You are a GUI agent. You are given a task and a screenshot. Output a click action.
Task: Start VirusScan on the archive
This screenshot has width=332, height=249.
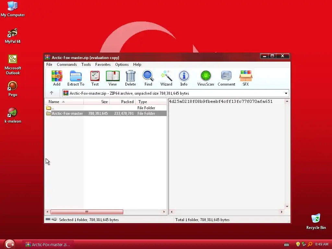206,78
